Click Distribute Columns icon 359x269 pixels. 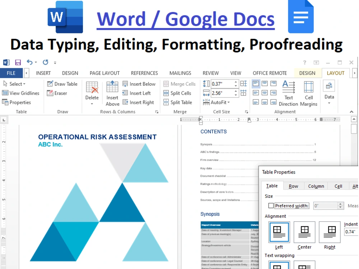pyautogui.click(x=244, y=93)
